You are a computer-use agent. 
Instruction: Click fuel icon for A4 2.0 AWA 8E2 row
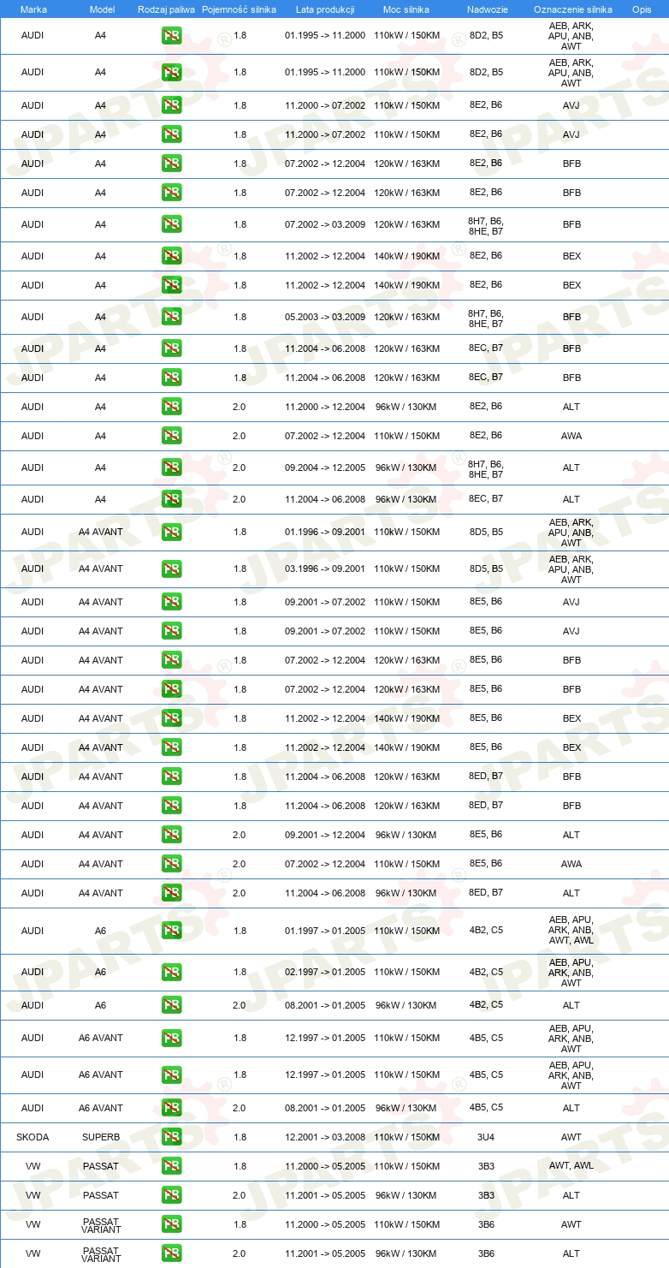tap(172, 436)
